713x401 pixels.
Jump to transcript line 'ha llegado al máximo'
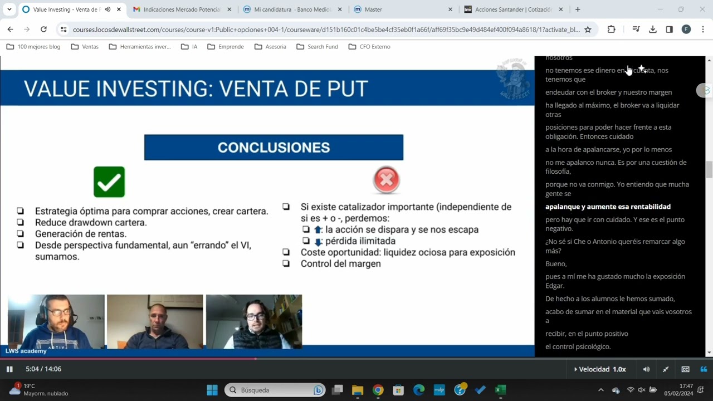[612, 110]
